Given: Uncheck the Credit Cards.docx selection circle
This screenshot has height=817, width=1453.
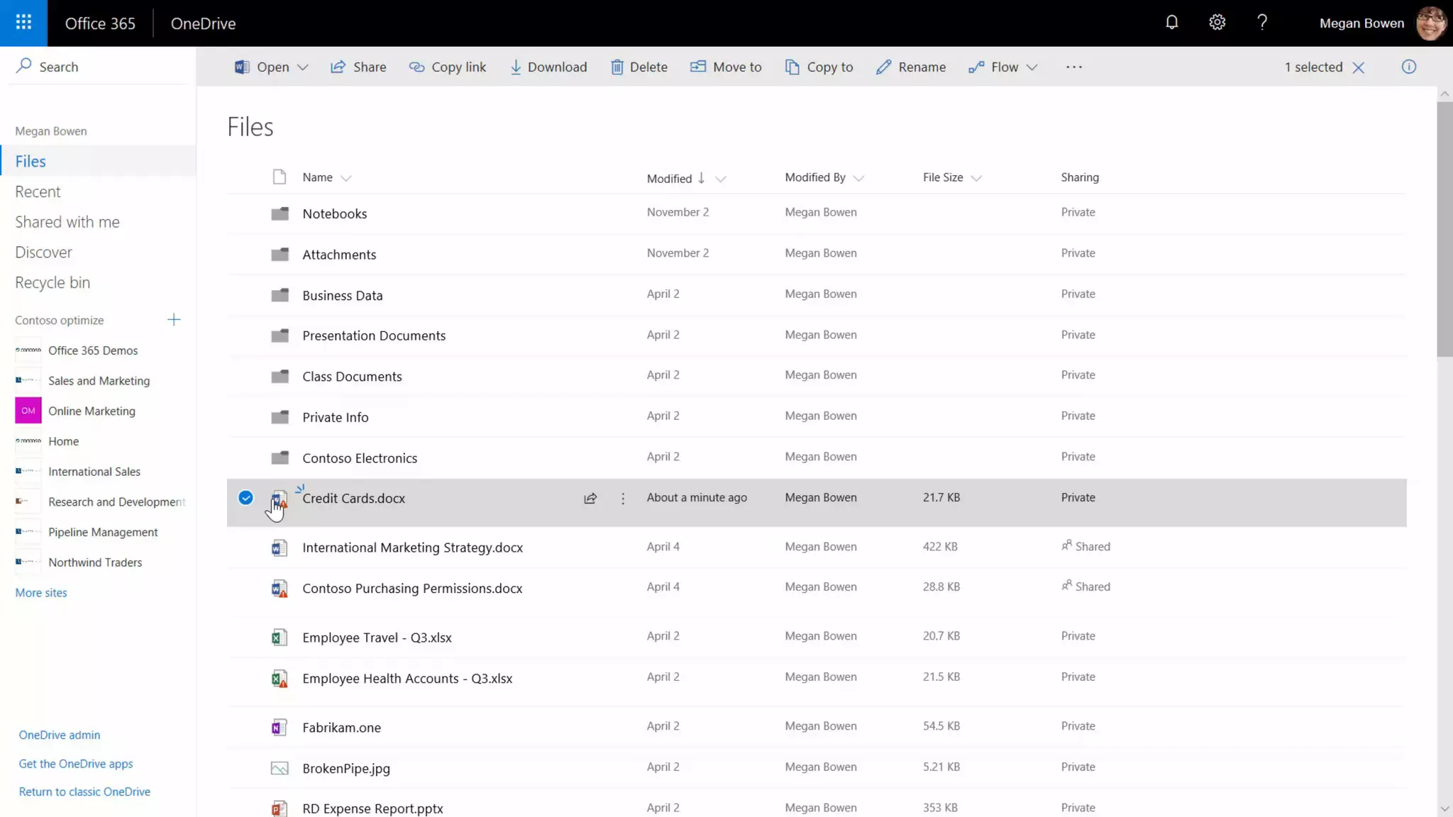Looking at the screenshot, I should [x=245, y=498].
